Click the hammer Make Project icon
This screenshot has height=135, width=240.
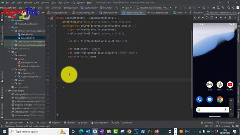point(117,7)
